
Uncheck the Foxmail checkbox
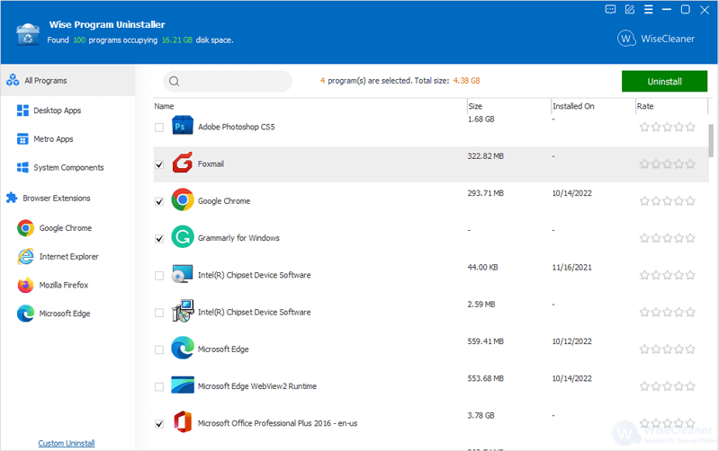click(x=159, y=164)
